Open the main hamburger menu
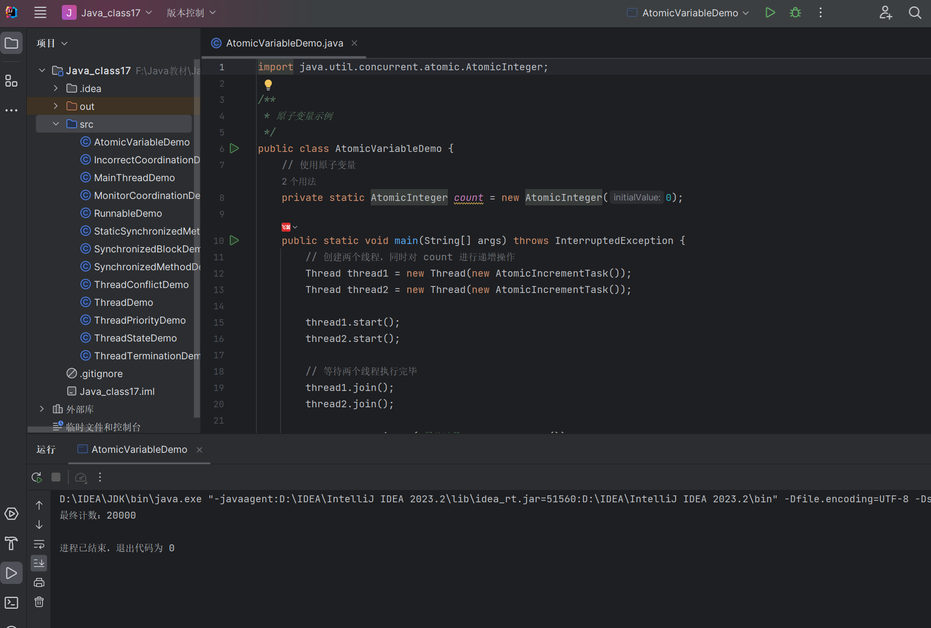 pyautogui.click(x=40, y=13)
